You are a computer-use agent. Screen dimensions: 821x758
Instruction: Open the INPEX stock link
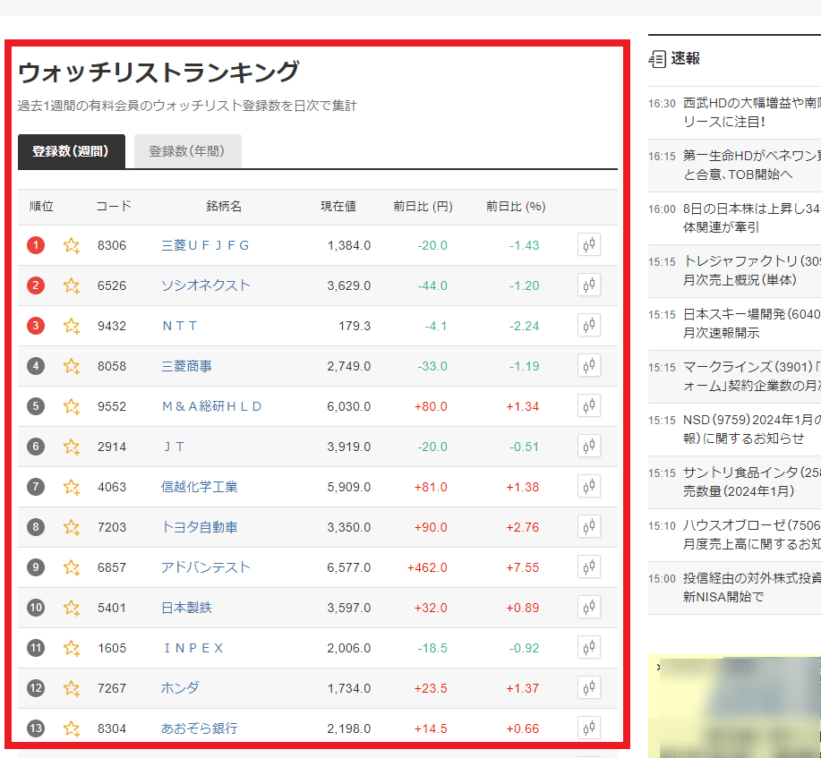193,648
